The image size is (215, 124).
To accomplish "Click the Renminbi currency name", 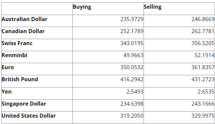I will [14, 55].
